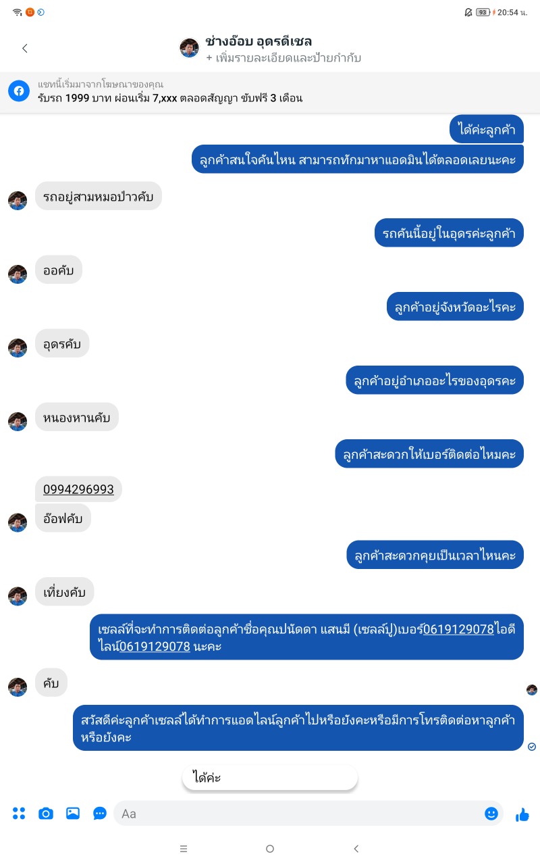The height and width of the screenshot is (865, 540).
Task: Tap the back arrow in chat header
Action: click(x=25, y=49)
